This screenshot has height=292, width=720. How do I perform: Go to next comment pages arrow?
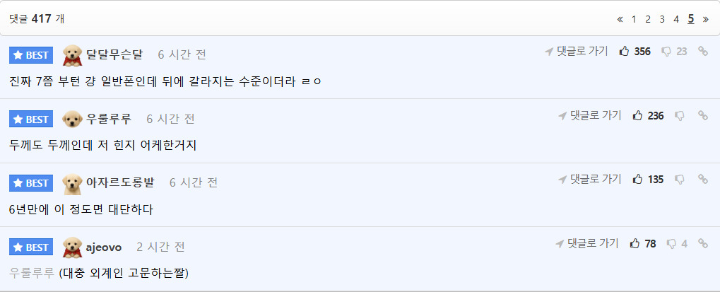pos(705,19)
